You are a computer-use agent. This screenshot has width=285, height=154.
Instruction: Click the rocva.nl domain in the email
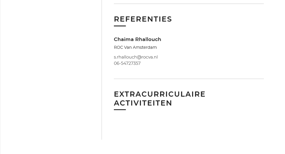point(150,57)
